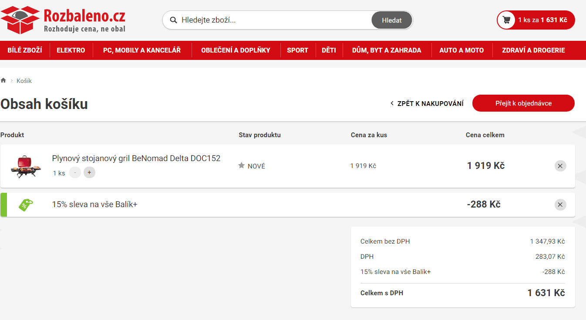Open the Rozbaleno.cz logo homepage
Viewport: 586px width, 320px height.
pos(63,20)
